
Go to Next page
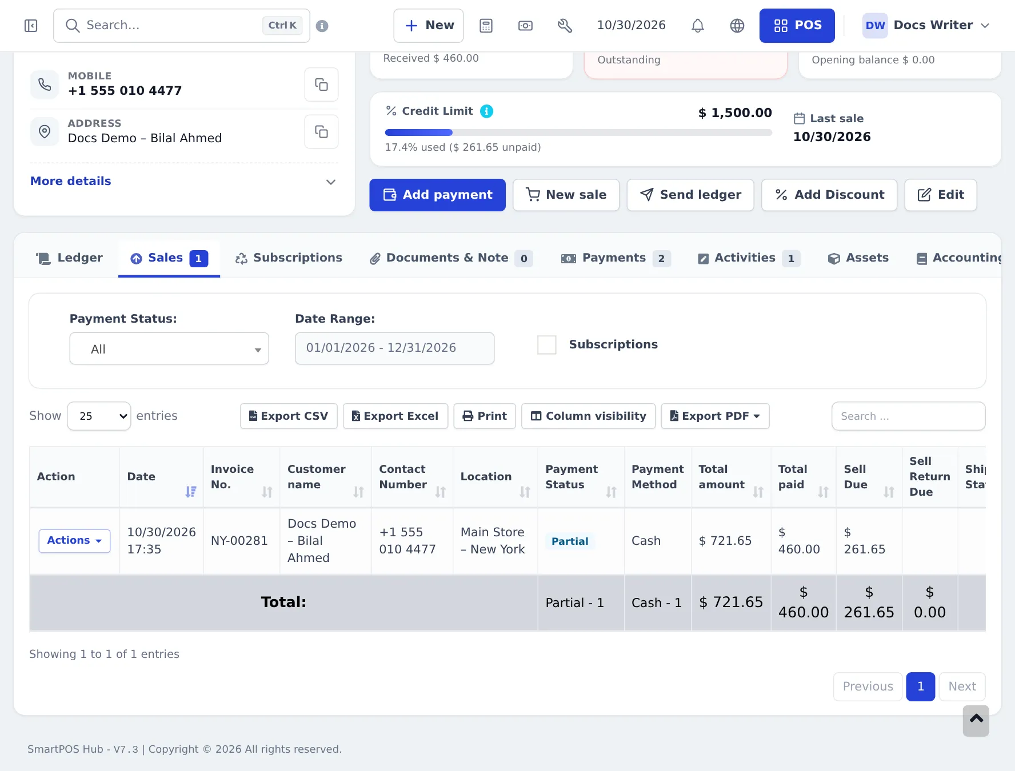(x=962, y=686)
